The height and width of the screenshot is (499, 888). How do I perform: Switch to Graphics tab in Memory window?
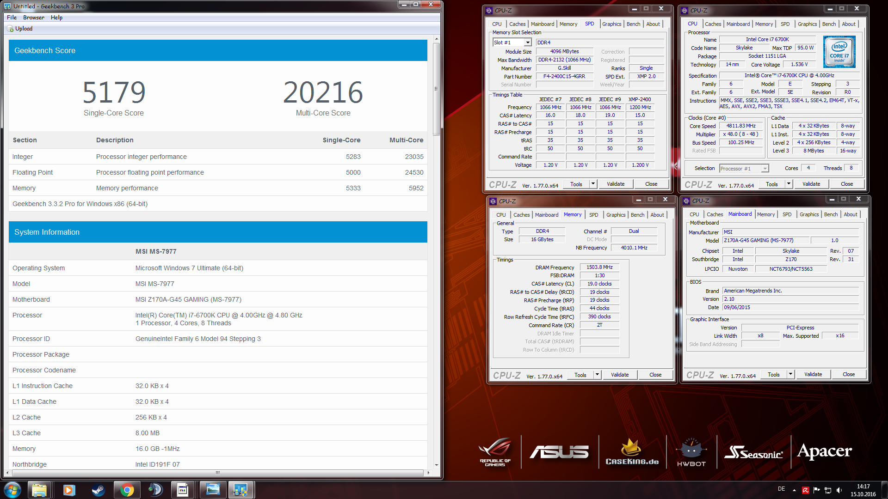click(x=616, y=215)
